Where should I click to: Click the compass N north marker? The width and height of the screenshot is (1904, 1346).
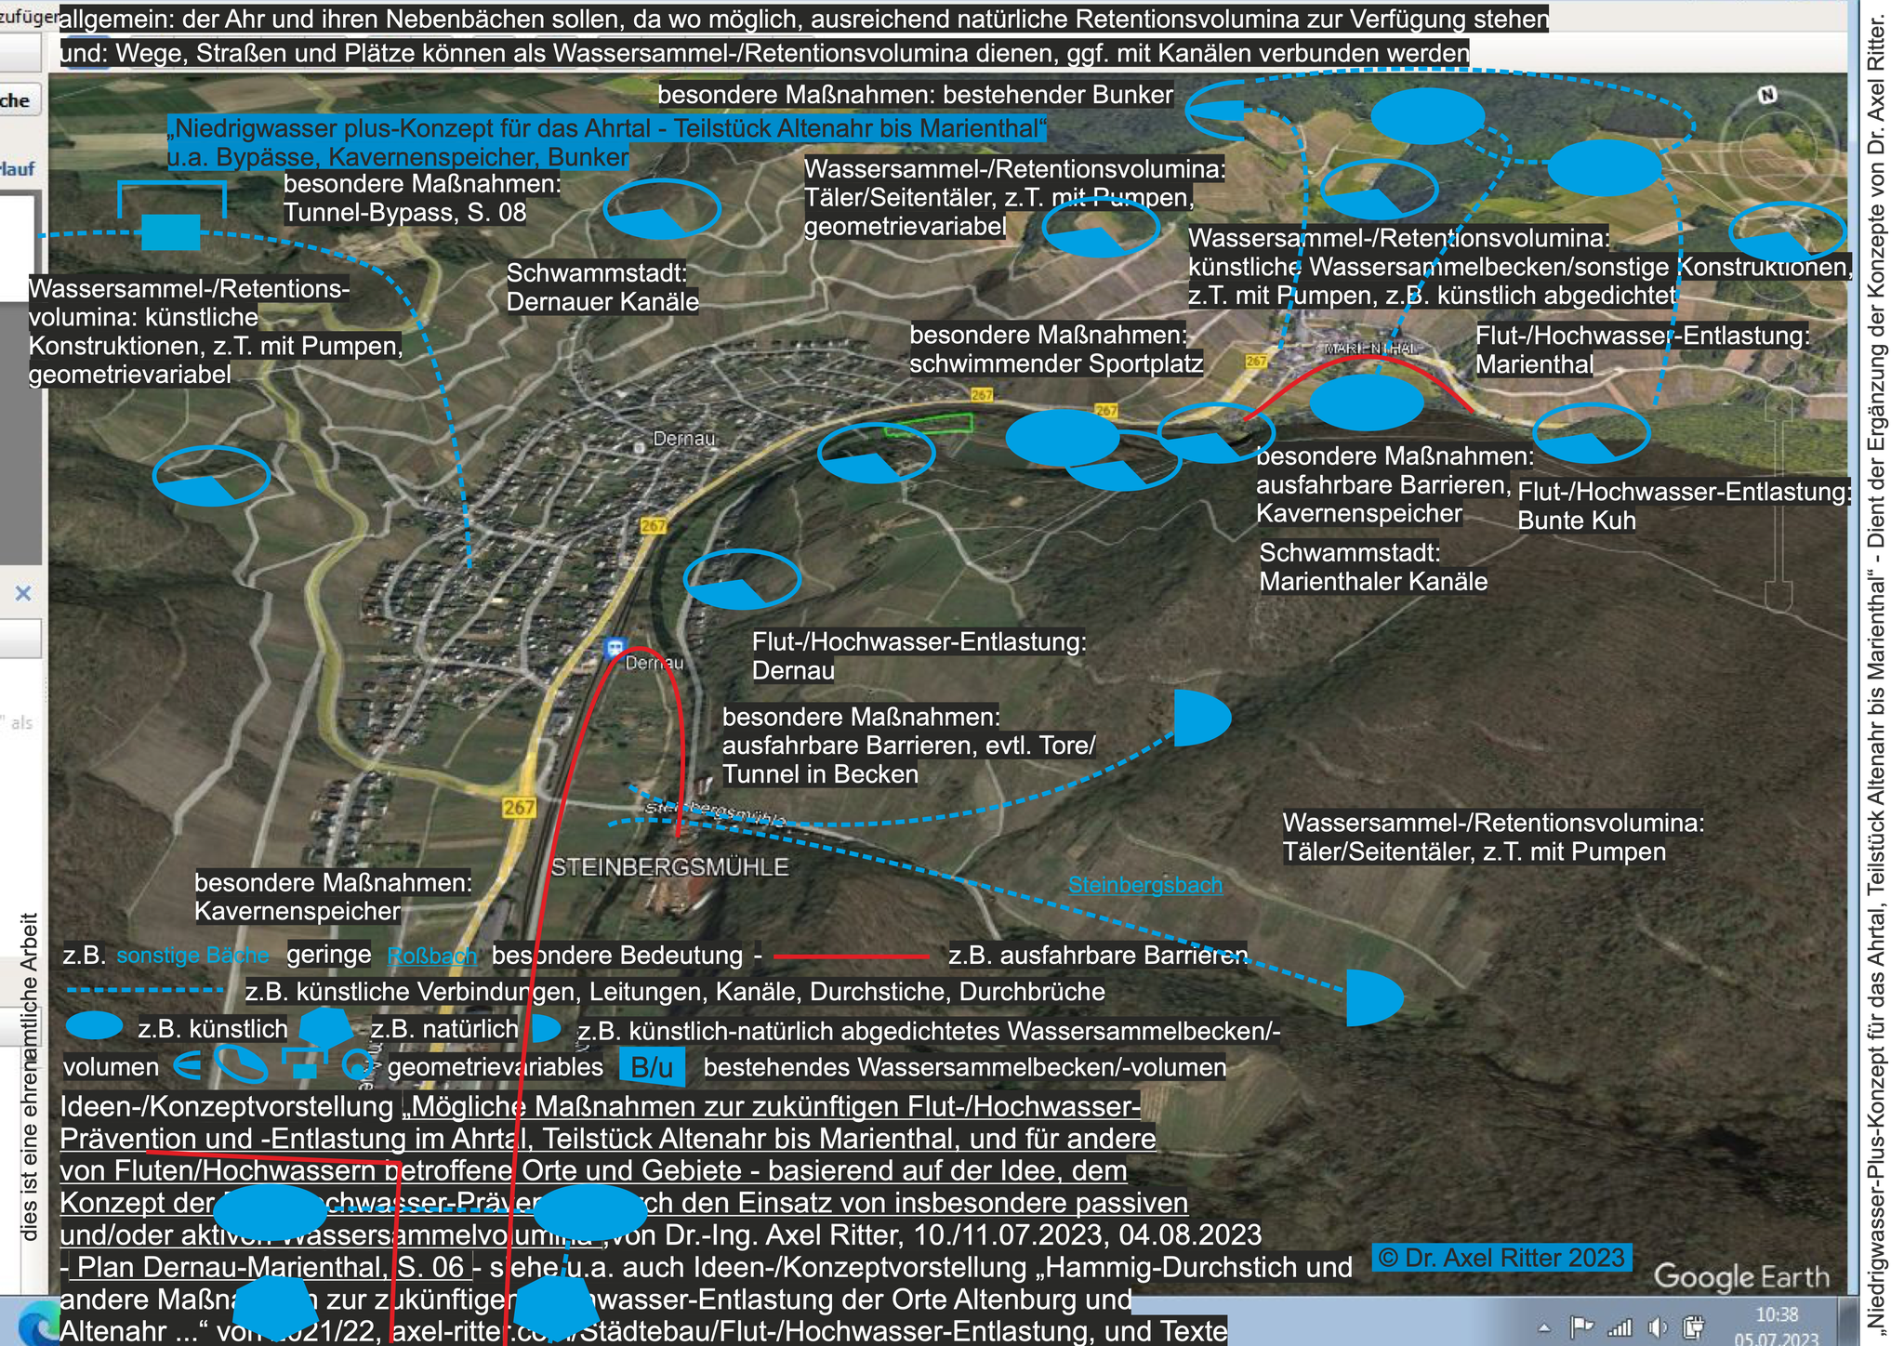(1767, 95)
